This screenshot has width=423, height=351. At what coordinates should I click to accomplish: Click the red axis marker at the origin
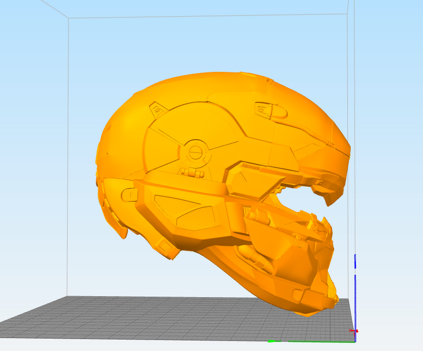353,331
